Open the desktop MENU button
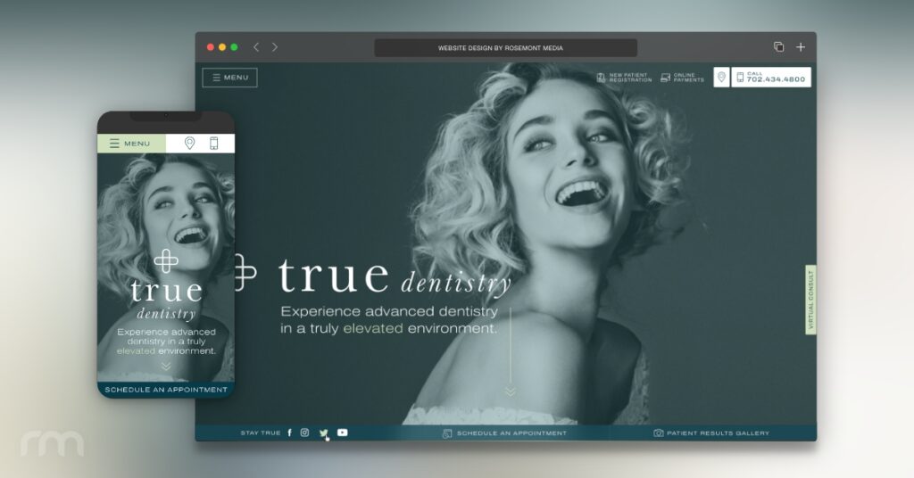Screen dimensions: 914x478 [x=229, y=78]
